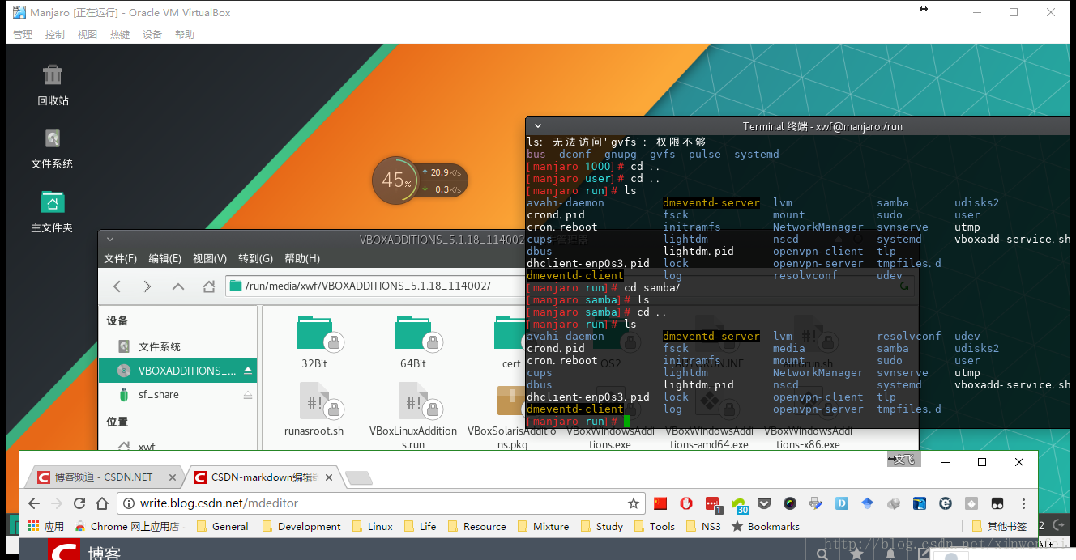Open Chrome 网上应用店 bookmark link
This screenshot has width=1076, height=560.
click(x=127, y=526)
